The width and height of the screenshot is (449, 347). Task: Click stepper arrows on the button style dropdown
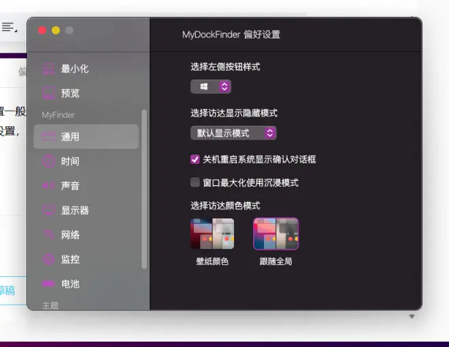tap(224, 86)
